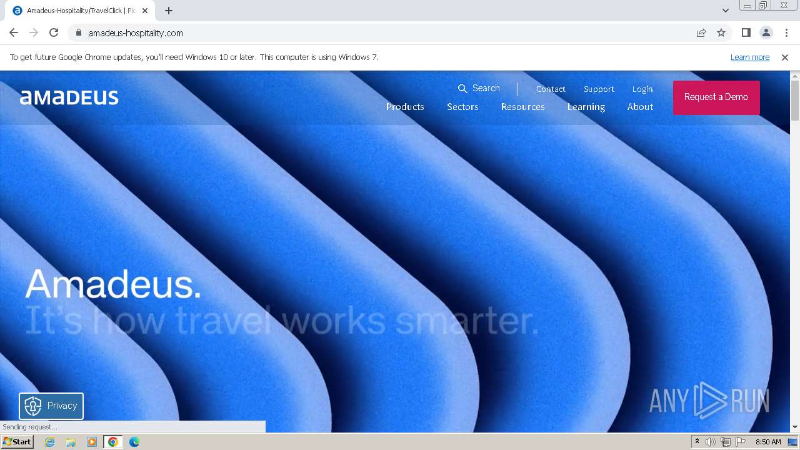Viewport: 800px width, 450px height.
Task: Toggle the browser side panel
Action: [746, 32]
